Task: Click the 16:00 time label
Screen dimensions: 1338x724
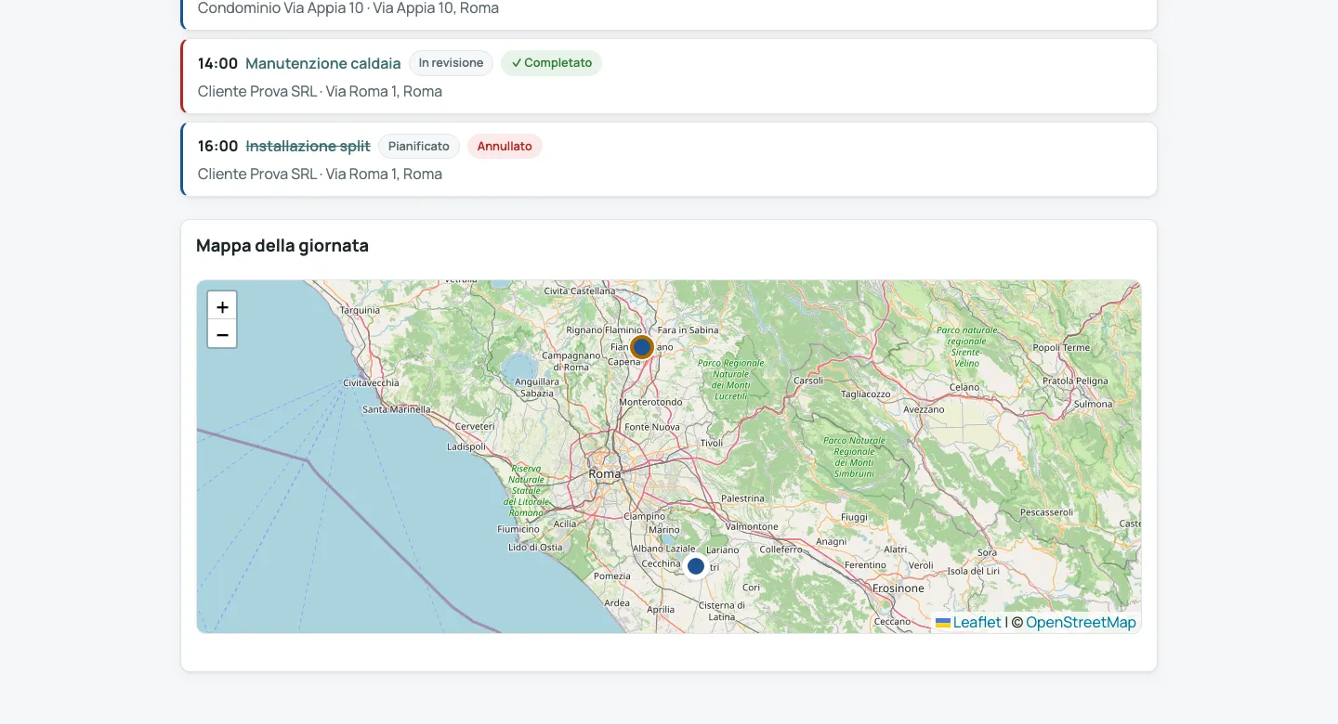Action: [217, 146]
